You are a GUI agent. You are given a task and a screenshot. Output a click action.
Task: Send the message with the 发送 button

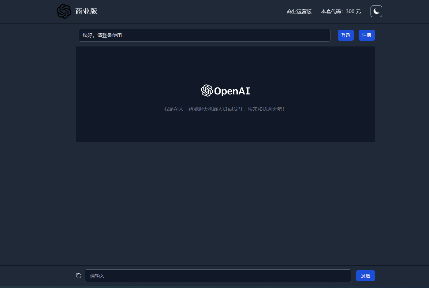[x=365, y=276]
